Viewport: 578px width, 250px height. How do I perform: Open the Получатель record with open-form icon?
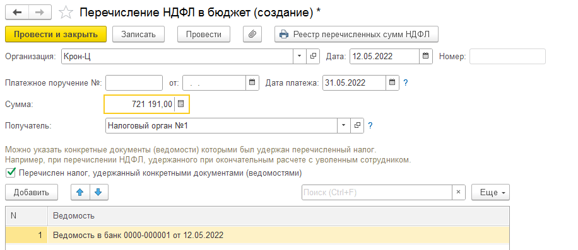(x=357, y=125)
